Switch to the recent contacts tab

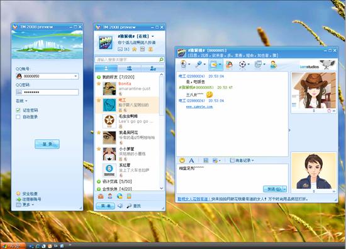[153, 68]
